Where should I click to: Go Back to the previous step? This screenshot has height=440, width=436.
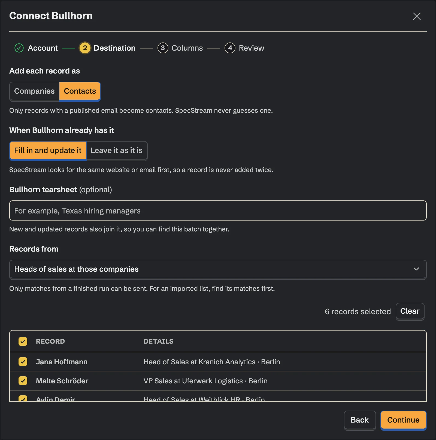click(x=360, y=420)
